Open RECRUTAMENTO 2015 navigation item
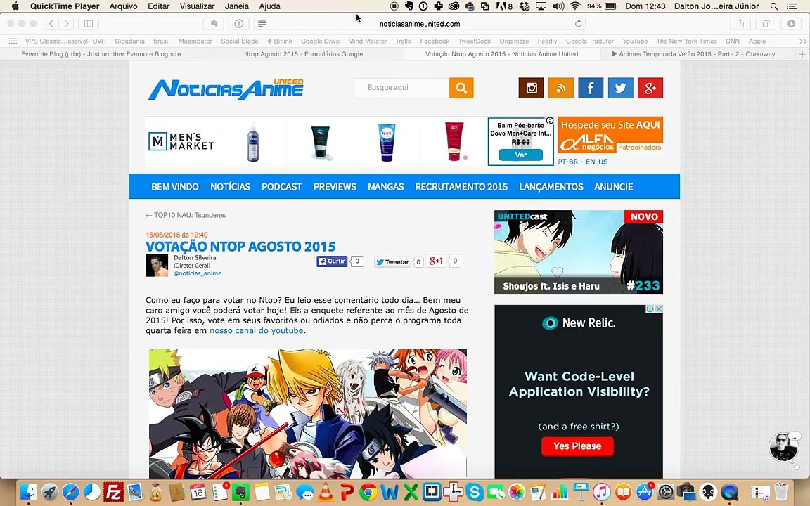This screenshot has width=810, height=506. 461,187
